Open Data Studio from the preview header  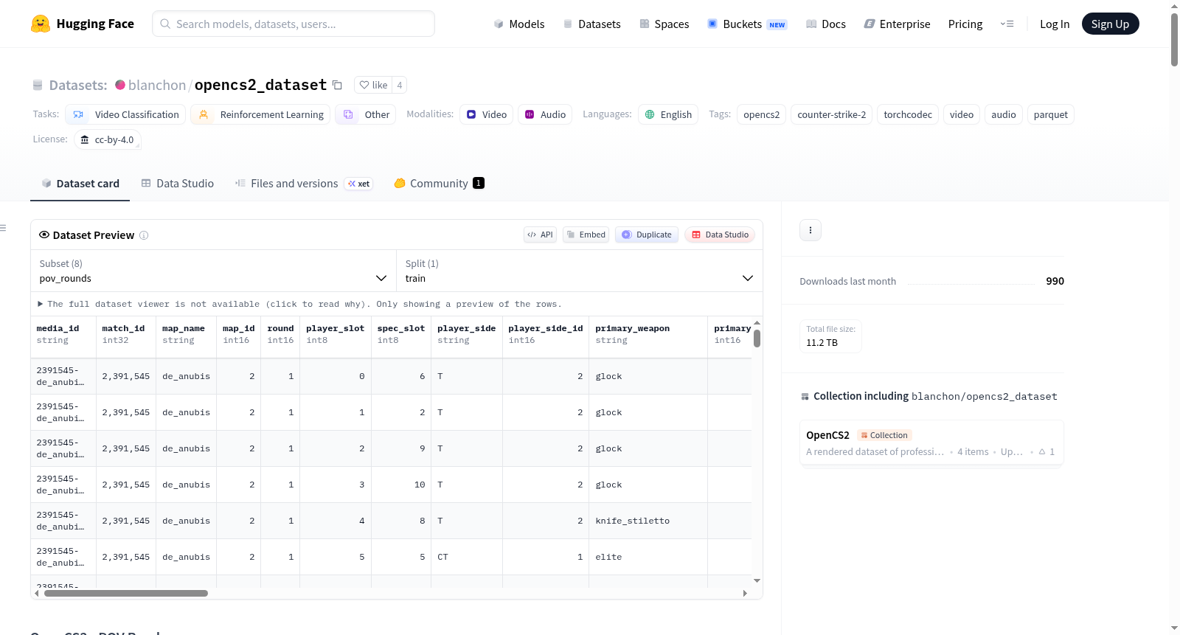[x=720, y=235]
